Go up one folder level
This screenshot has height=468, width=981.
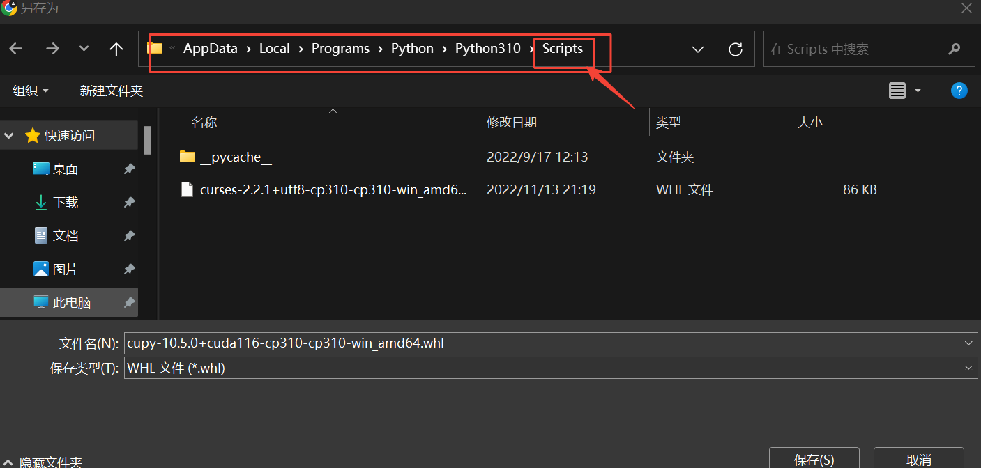pos(116,49)
